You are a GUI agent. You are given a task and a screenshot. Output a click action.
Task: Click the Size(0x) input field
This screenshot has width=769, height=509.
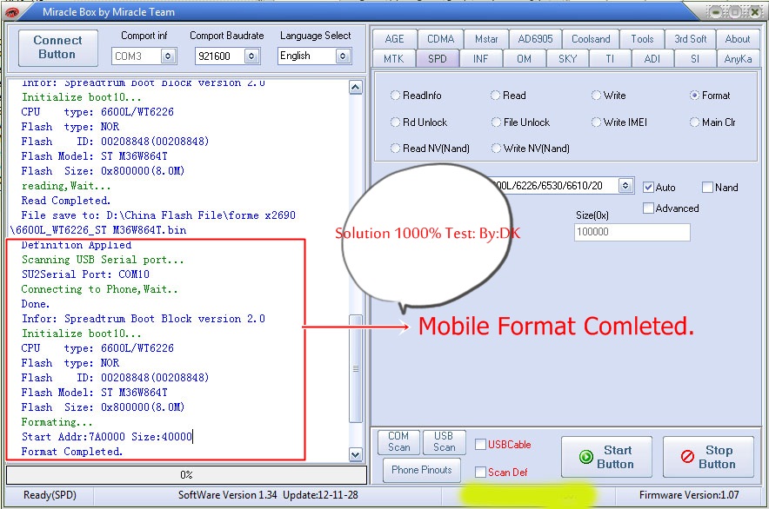click(632, 232)
